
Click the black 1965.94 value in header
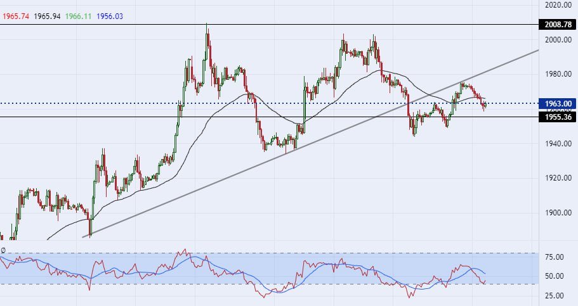pyautogui.click(x=47, y=16)
